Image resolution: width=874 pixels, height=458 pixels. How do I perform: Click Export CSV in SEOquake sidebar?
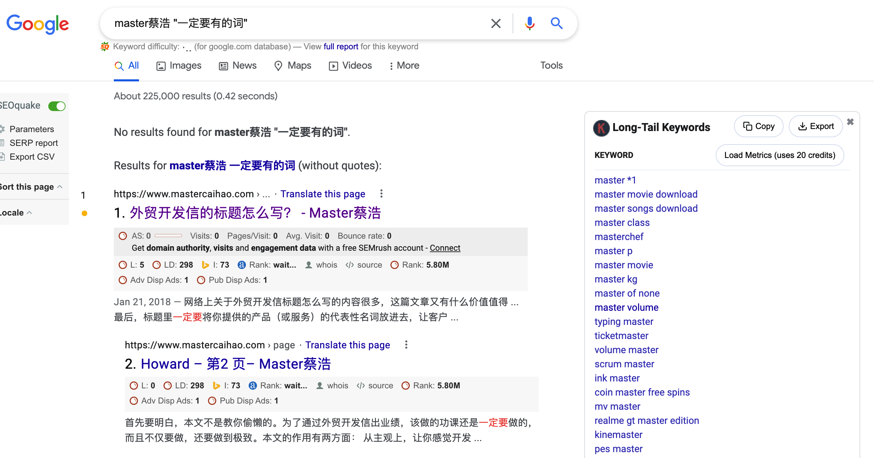click(32, 157)
